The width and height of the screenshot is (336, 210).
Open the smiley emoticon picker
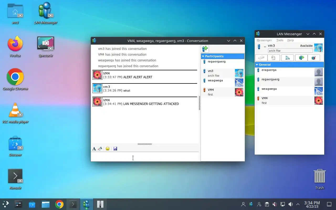point(108,149)
